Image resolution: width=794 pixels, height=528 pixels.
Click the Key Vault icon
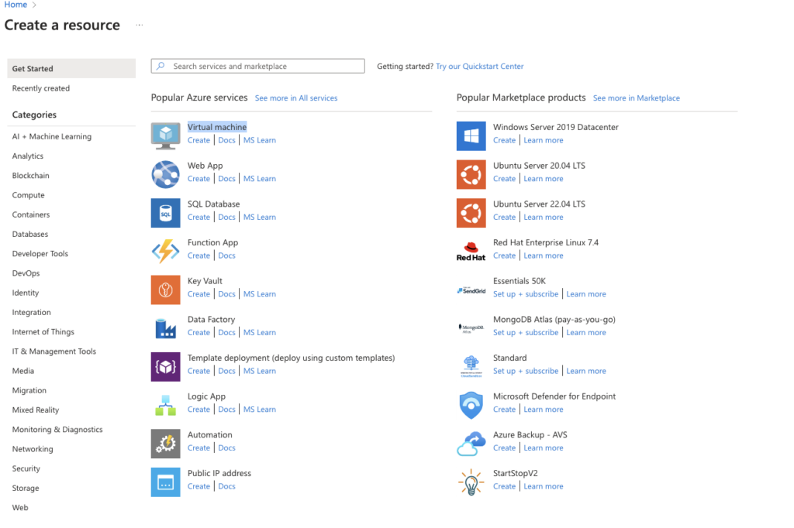pyautogui.click(x=166, y=290)
